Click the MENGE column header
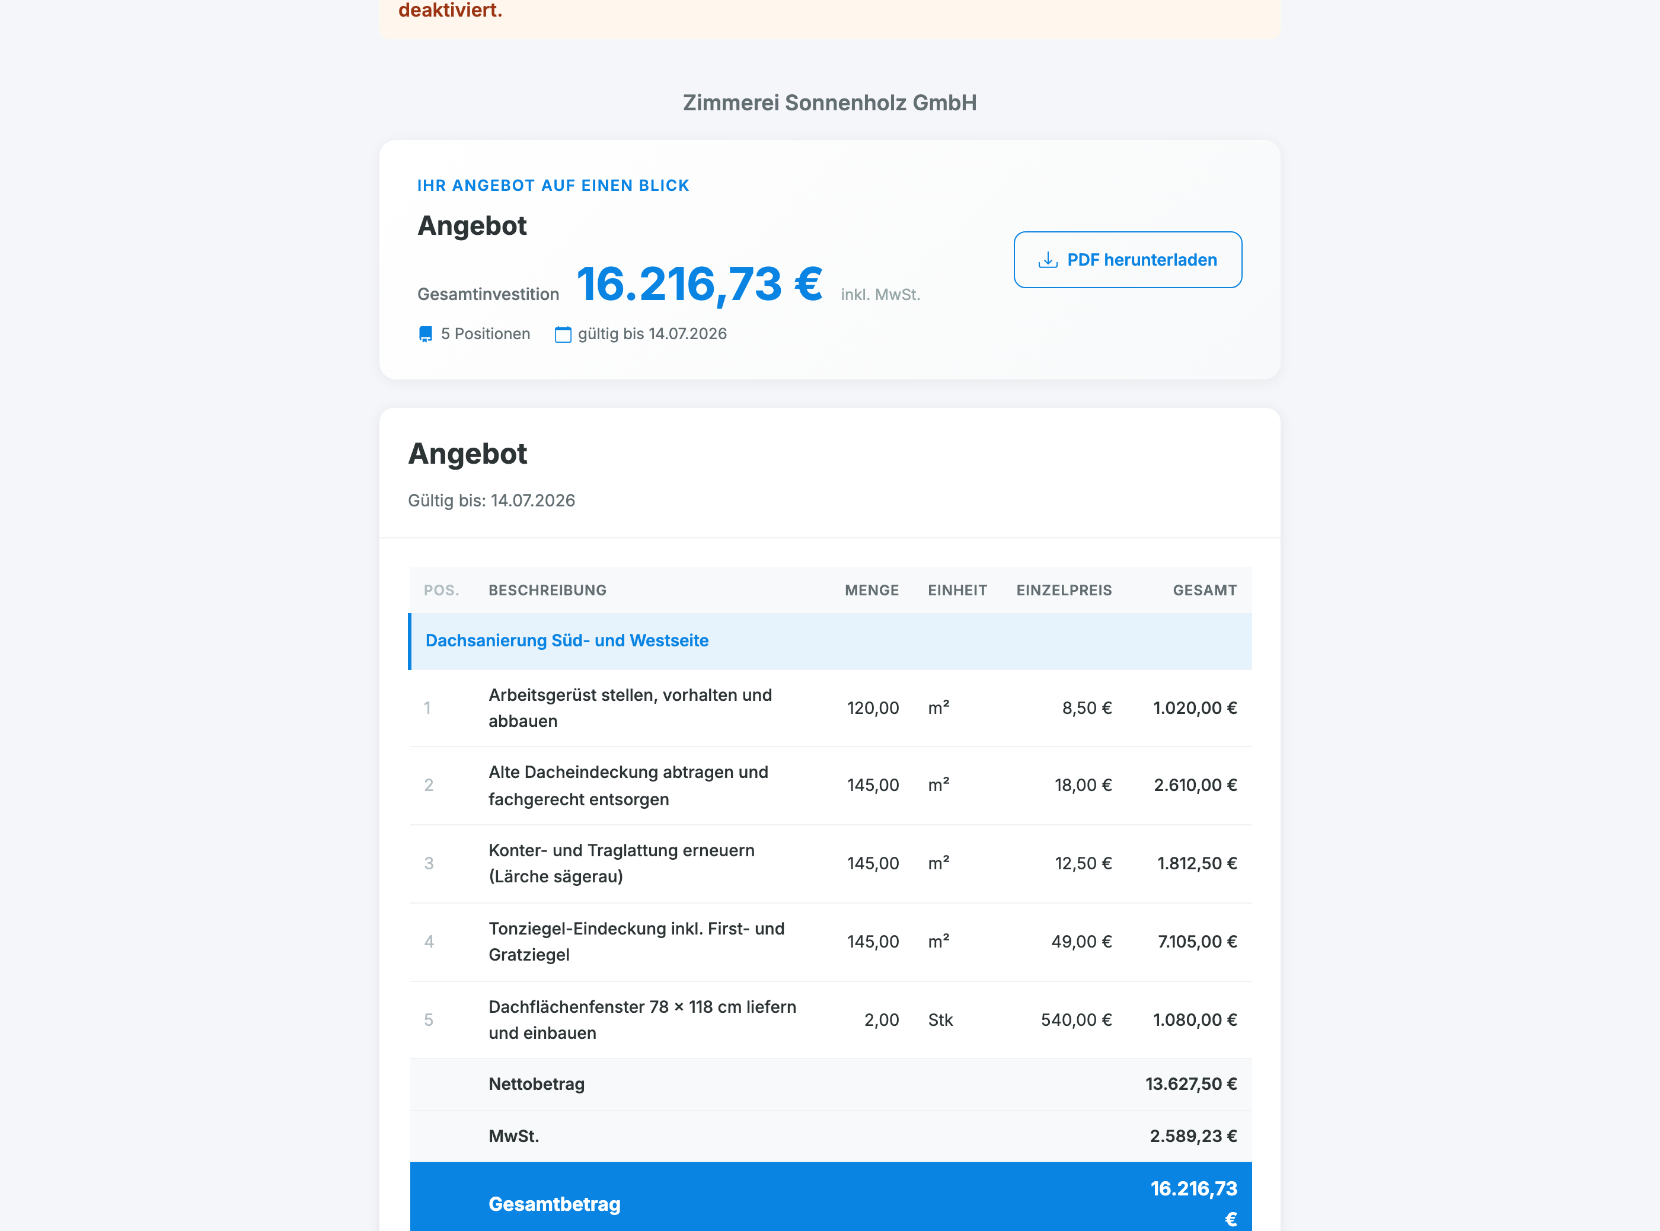 tap(871, 590)
